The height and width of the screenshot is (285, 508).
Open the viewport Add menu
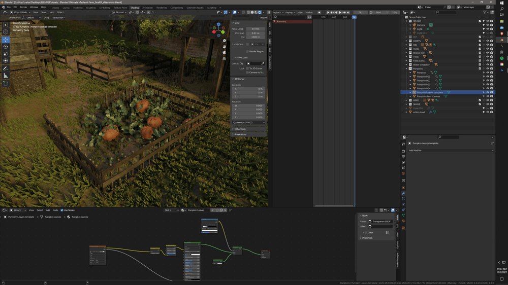[52, 12]
